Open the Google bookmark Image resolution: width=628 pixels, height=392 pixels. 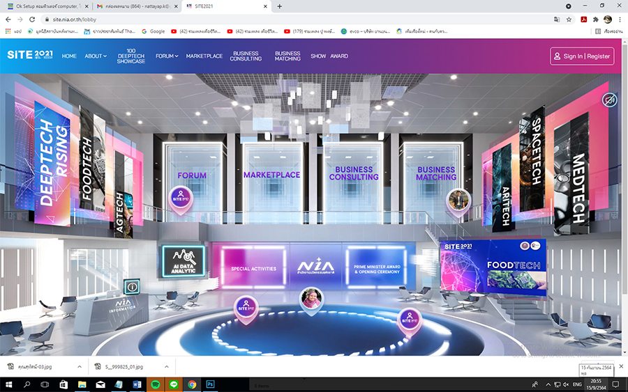point(153,31)
